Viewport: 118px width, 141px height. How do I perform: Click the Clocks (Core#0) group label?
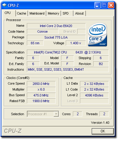click(18, 78)
